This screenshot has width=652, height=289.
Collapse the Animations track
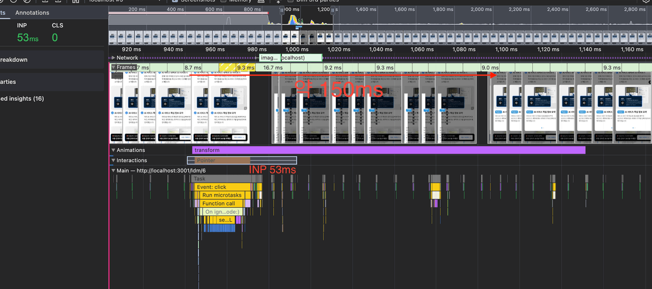coord(113,150)
